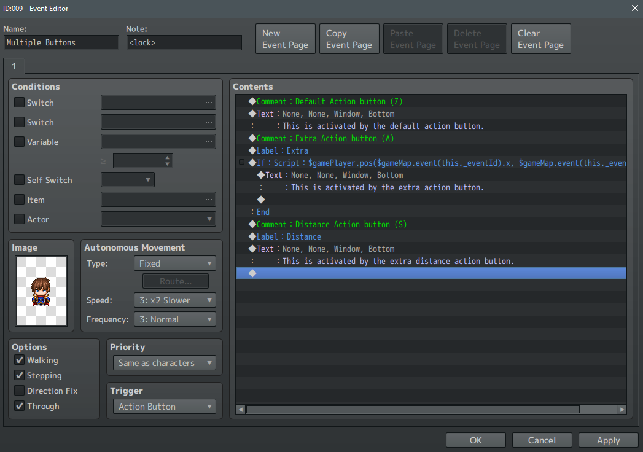Click ellipsis button of Item field
Viewport: 643px width, 452px height.
click(209, 200)
